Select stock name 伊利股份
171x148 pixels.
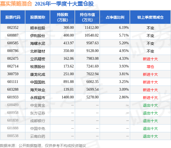38,36
